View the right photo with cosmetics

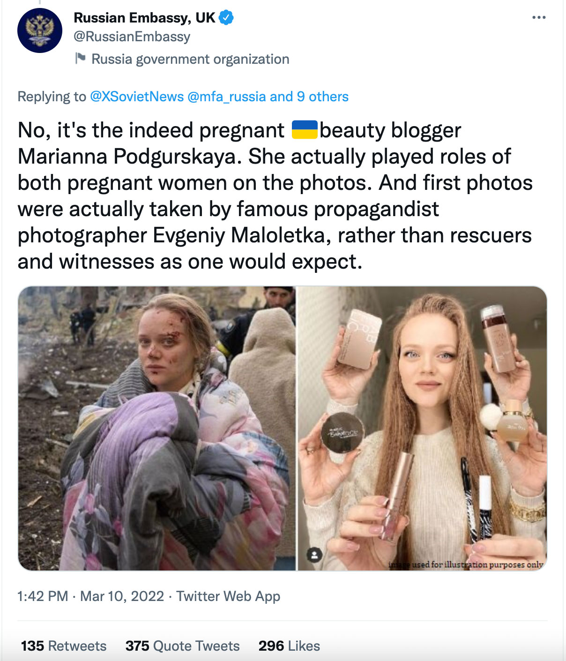[422, 428]
